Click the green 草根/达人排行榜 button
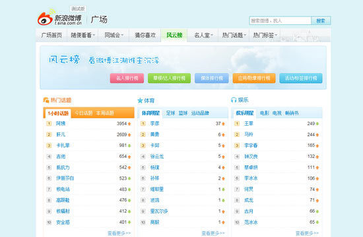The width and height of the screenshot is (363, 237). pyautogui.click(x=169, y=78)
